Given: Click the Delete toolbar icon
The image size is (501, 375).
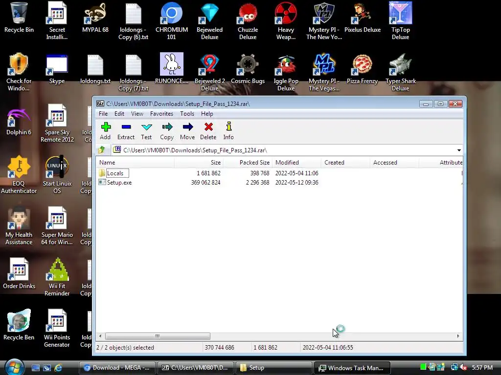Looking at the screenshot, I should [x=208, y=131].
